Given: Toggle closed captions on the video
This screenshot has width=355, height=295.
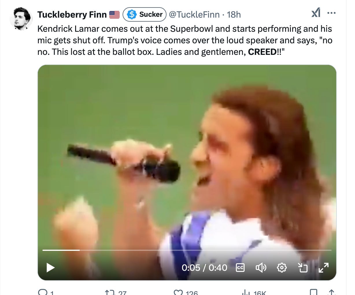Looking at the screenshot, I should point(240,268).
